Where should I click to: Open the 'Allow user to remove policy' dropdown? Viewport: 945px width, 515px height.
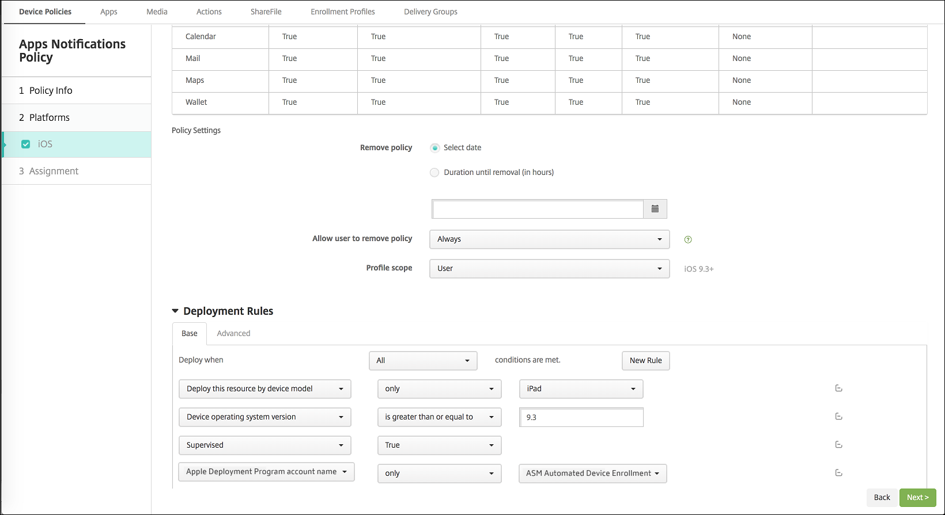pyautogui.click(x=549, y=239)
